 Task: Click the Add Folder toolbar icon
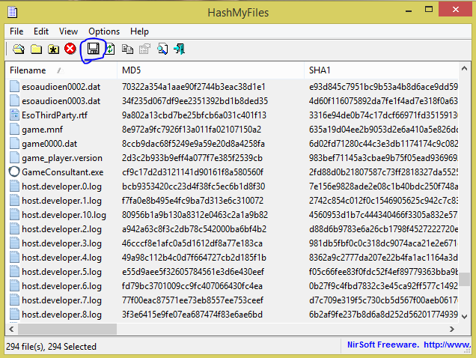pos(36,49)
